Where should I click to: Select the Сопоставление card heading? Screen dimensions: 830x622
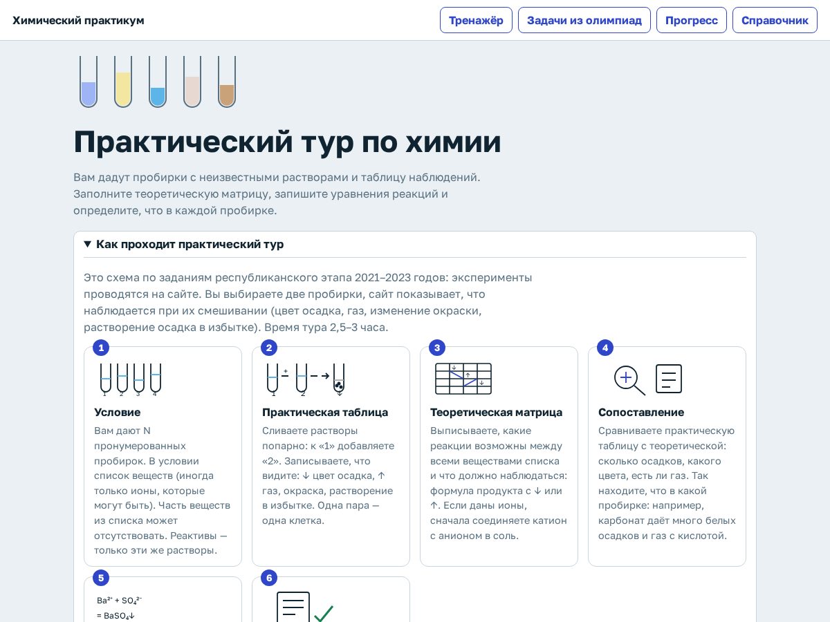click(x=641, y=413)
